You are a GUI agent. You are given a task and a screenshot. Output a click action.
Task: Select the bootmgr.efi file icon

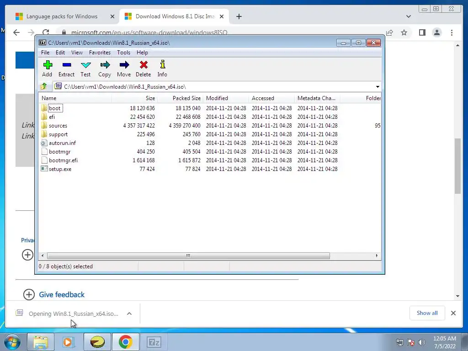click(x=44, y=160)
